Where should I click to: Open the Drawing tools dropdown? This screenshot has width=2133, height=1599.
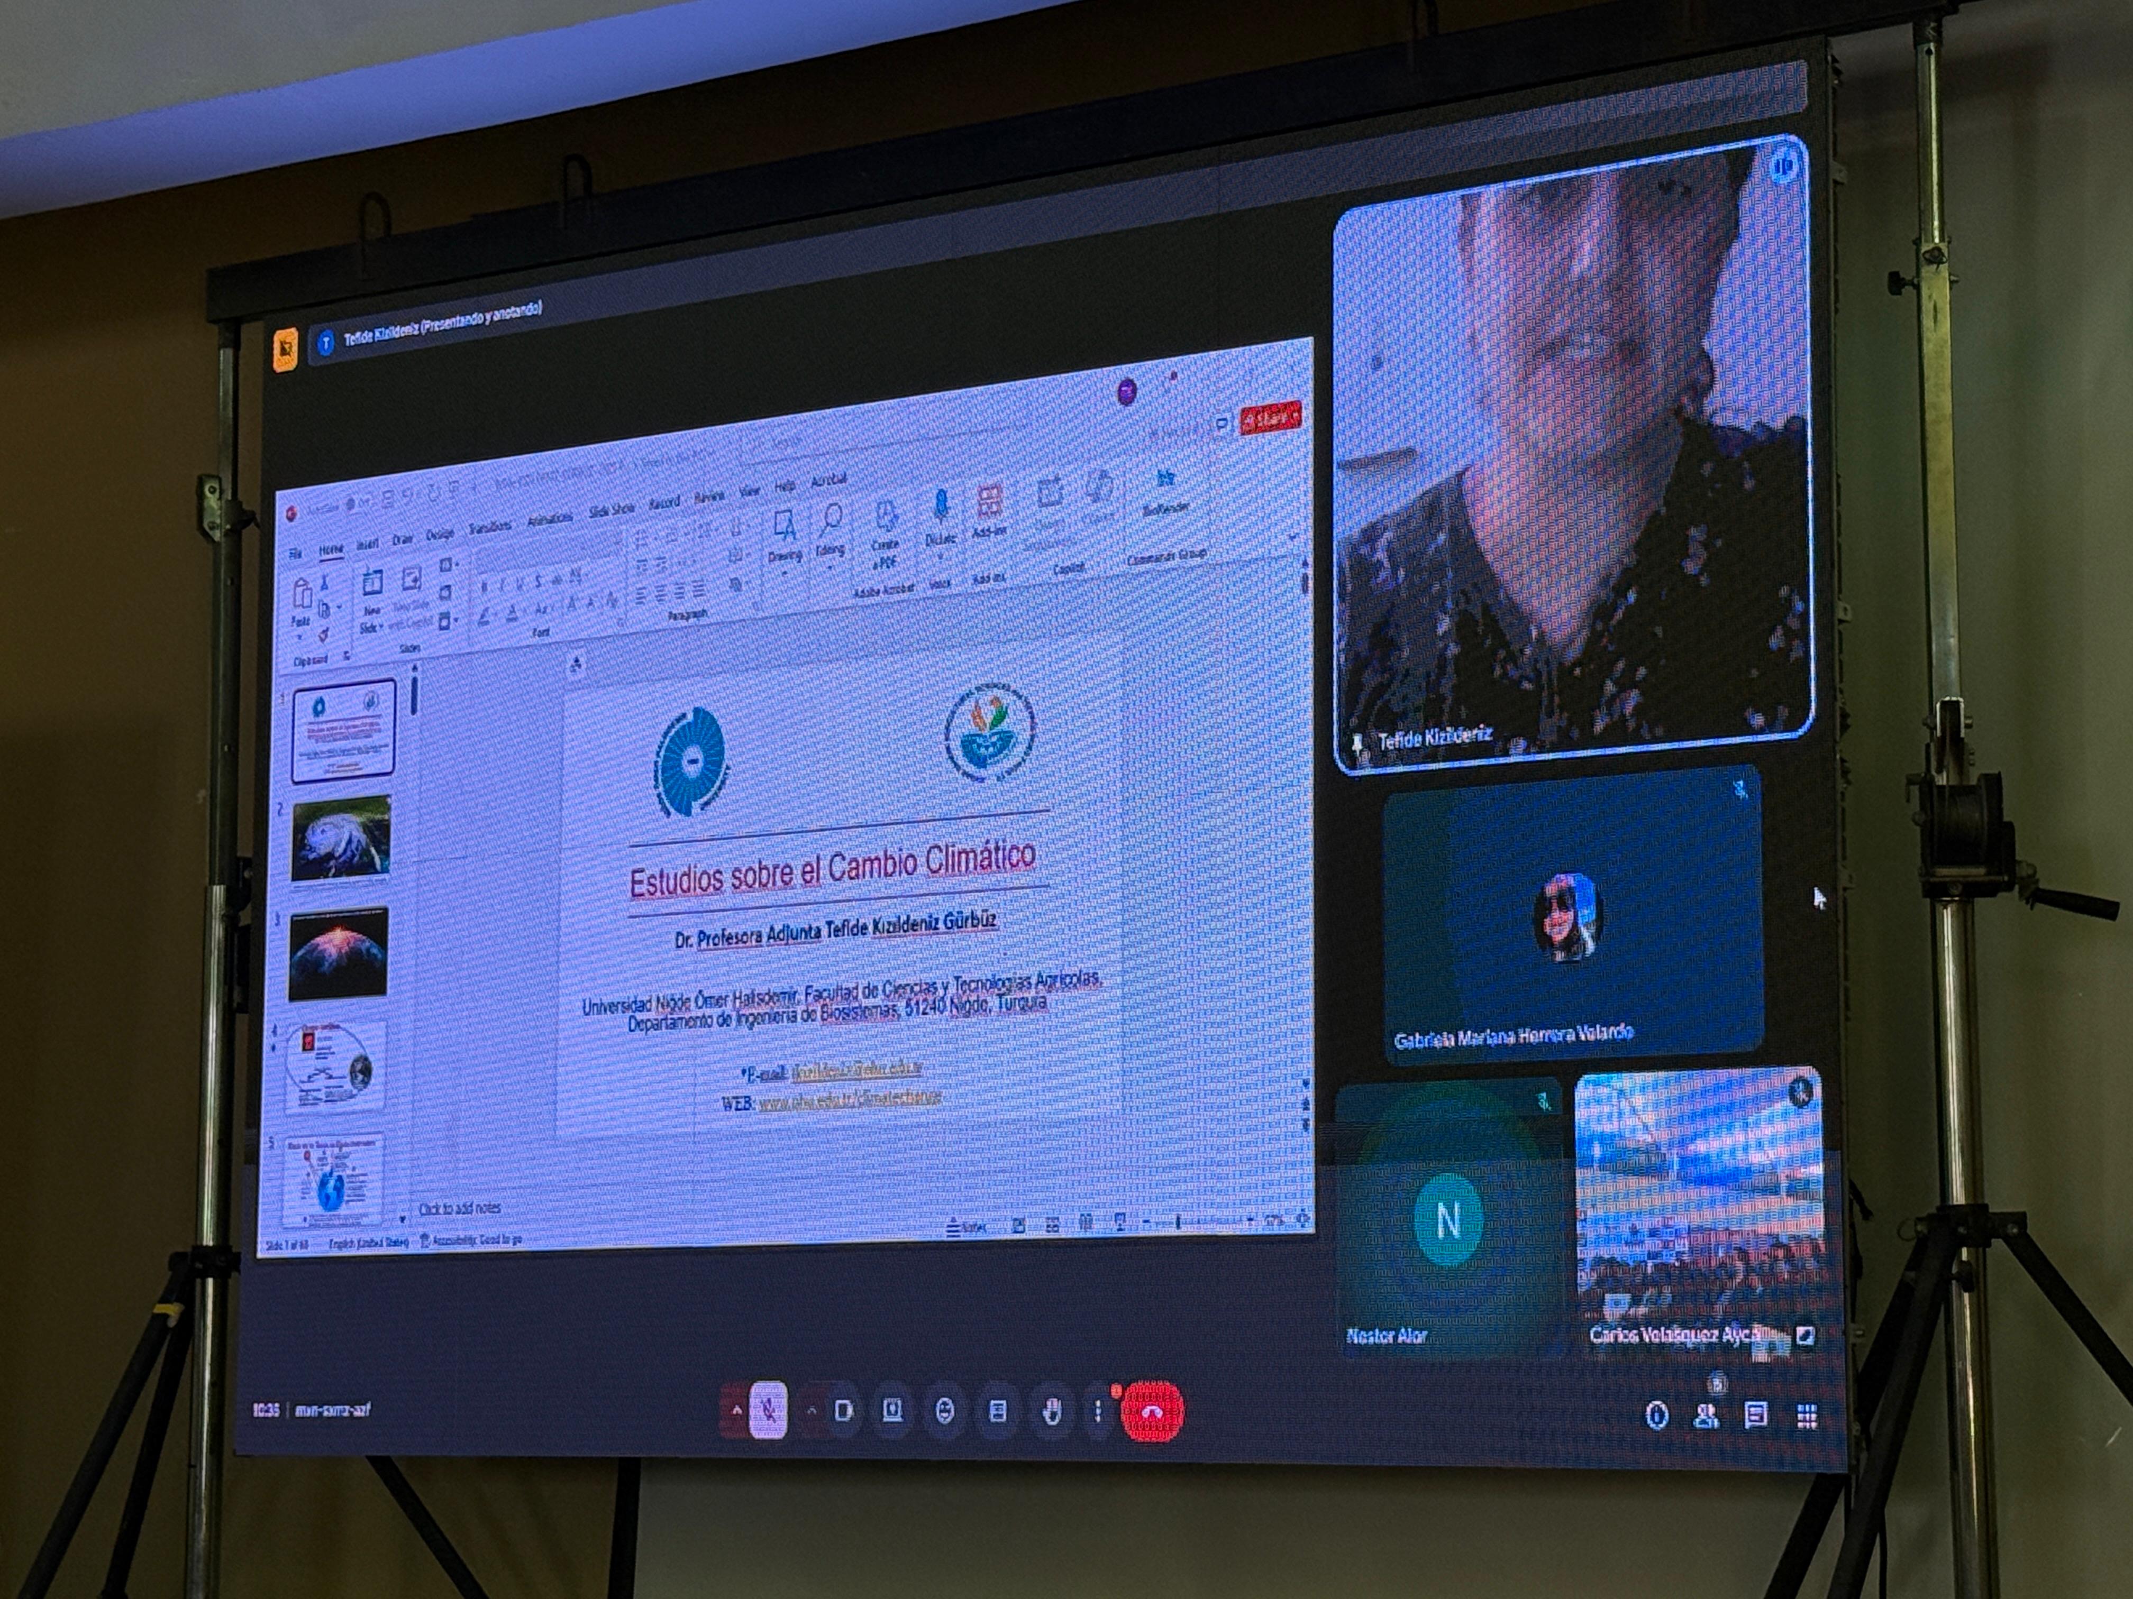(x=784, y=538)
